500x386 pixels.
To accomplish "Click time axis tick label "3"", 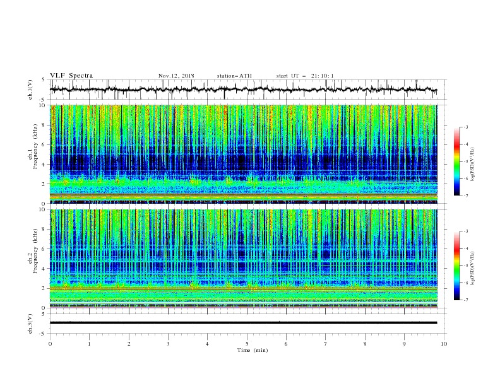I will pyautogui.click(x=168, y=344).
